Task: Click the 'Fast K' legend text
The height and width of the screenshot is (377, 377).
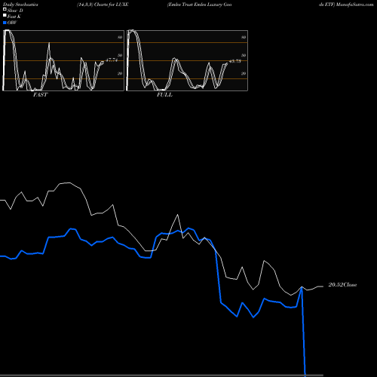Action: point(14,17)
